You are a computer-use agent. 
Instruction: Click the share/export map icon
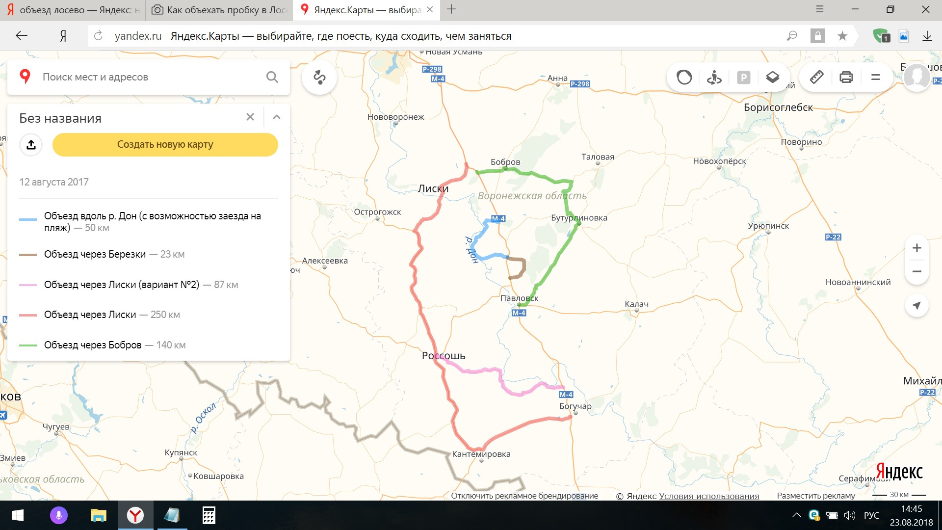pyautogui.click(x=31, y=144)
